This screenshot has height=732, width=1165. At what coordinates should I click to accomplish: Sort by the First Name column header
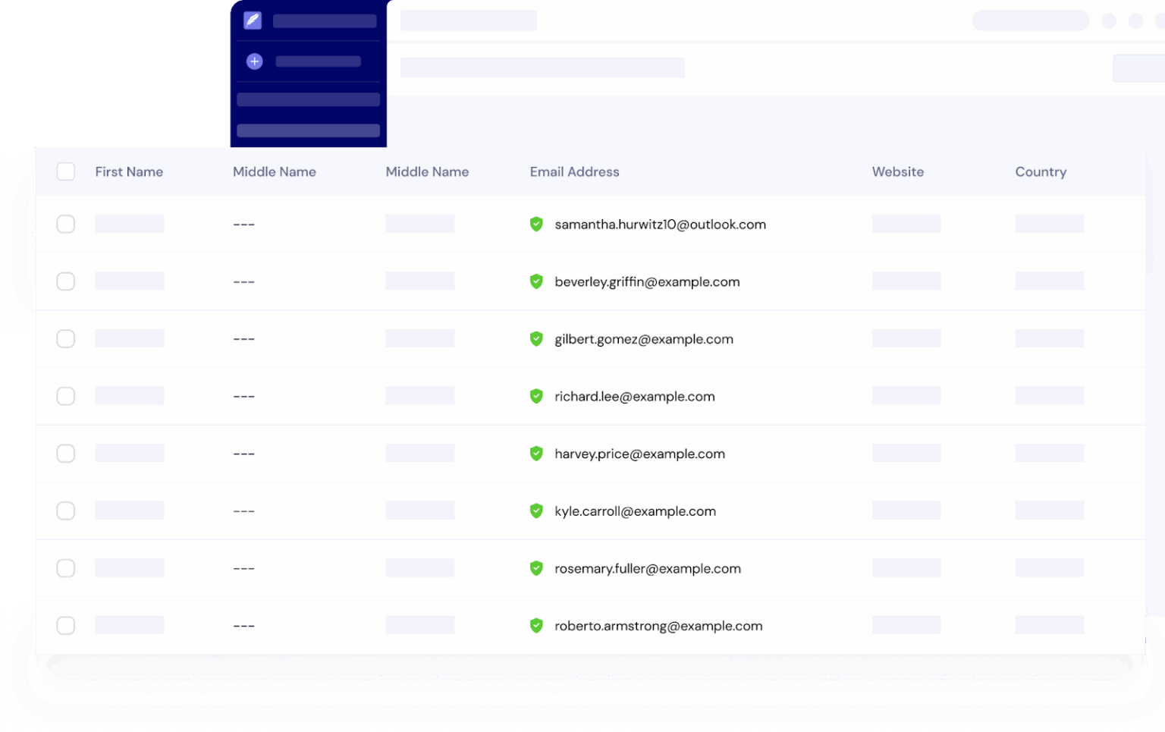tap(129, 171)
